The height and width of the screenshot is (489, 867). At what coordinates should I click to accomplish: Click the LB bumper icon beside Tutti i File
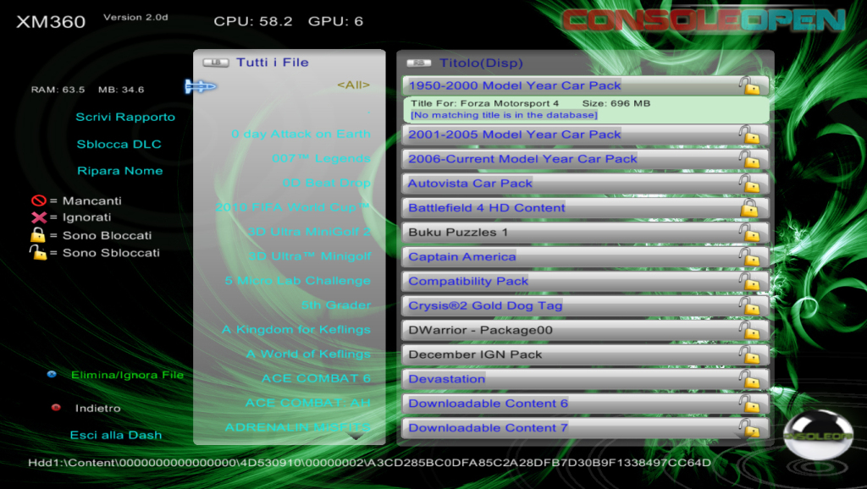(216, 63)
